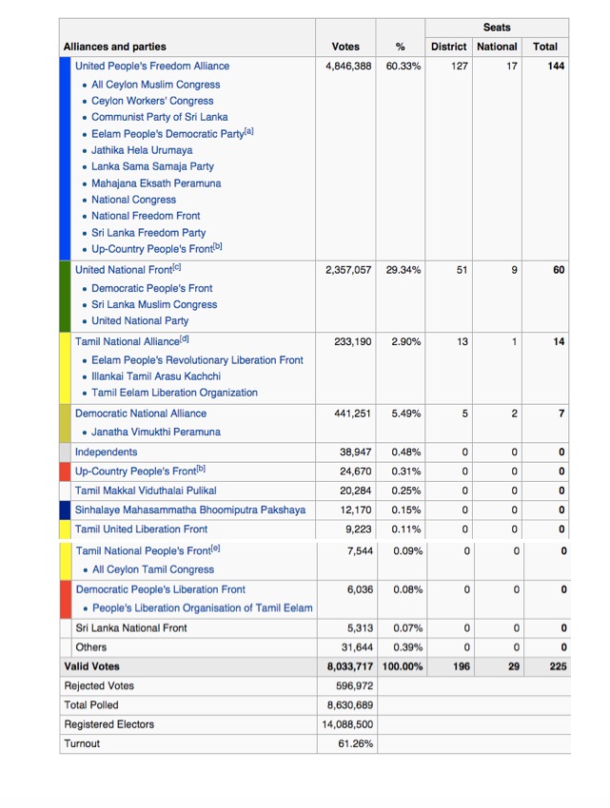Open Illankai Tamil Arasu Kachchi link
This screenshot has width=610, height=808.
[156, 376]
